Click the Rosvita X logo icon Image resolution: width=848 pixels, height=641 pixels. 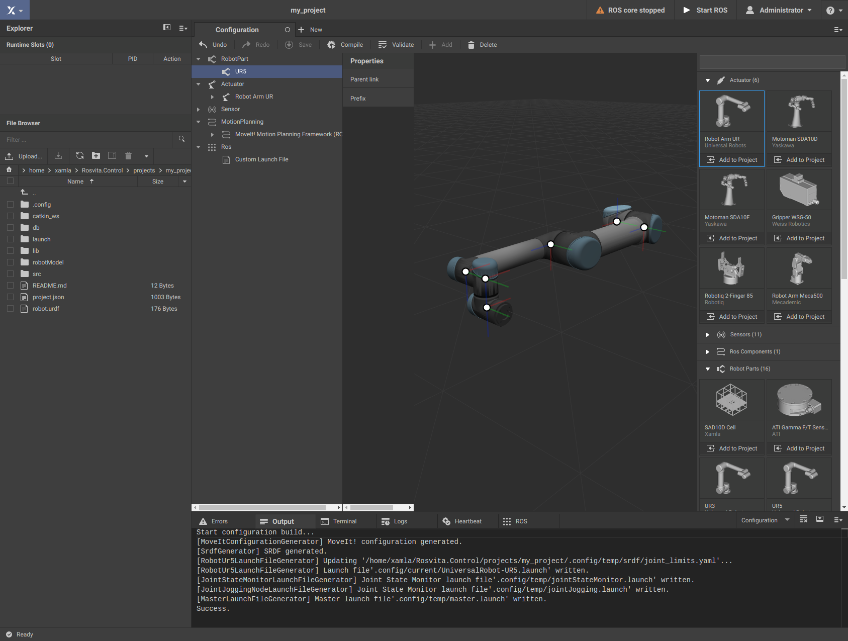11,10
